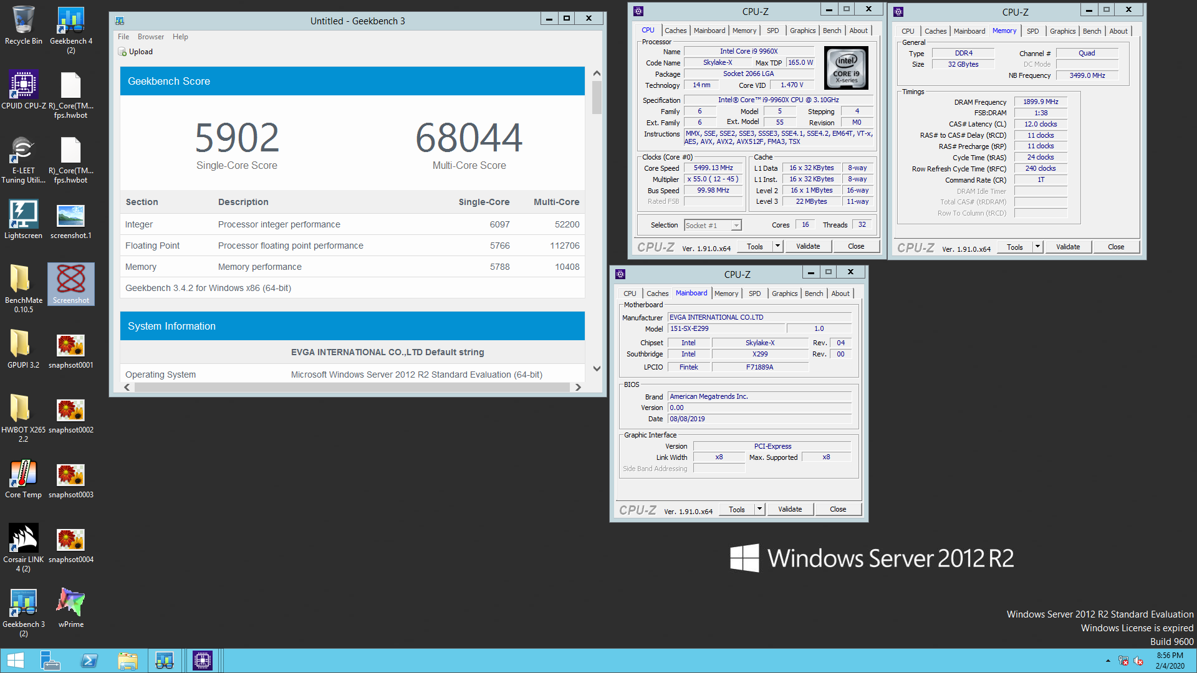Switch to Graphics tab in CPU window
This screenshot has height=673, width=1197.
click(802, 31)
